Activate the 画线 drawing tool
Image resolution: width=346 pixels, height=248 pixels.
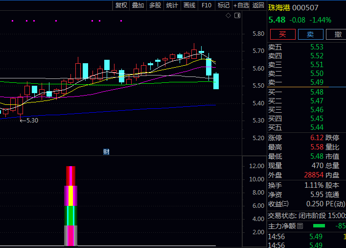pos(189,5)
